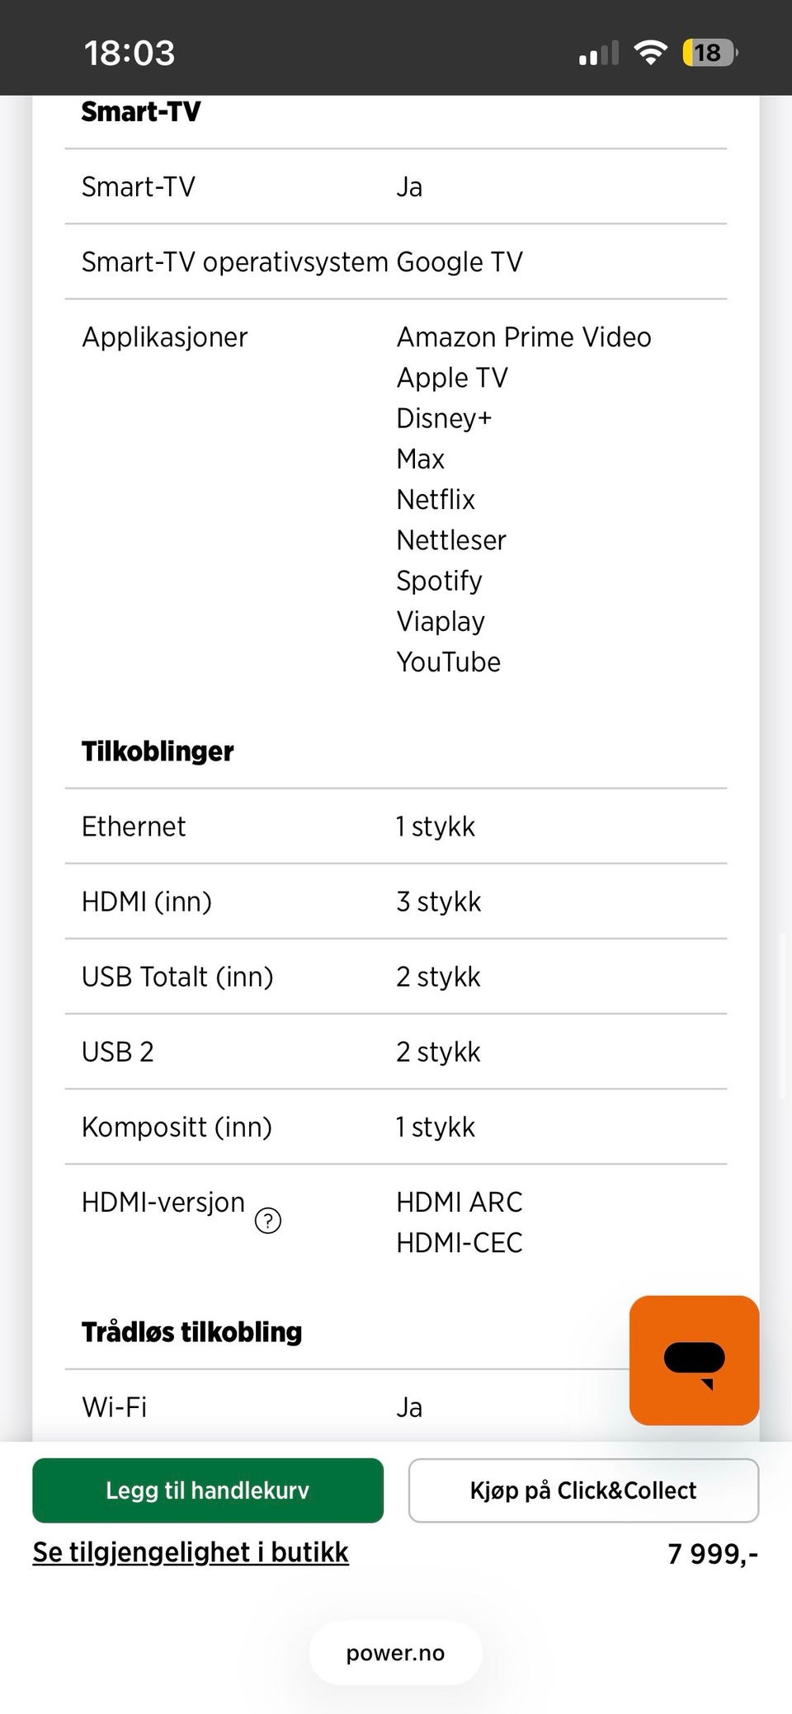Click the Google TV operating system value

pyautogui.click(x=460, y=262)
